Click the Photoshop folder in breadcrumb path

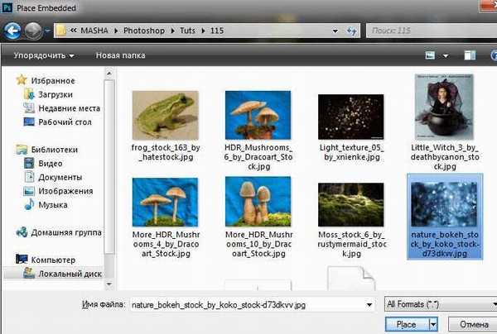click(147, 31)
